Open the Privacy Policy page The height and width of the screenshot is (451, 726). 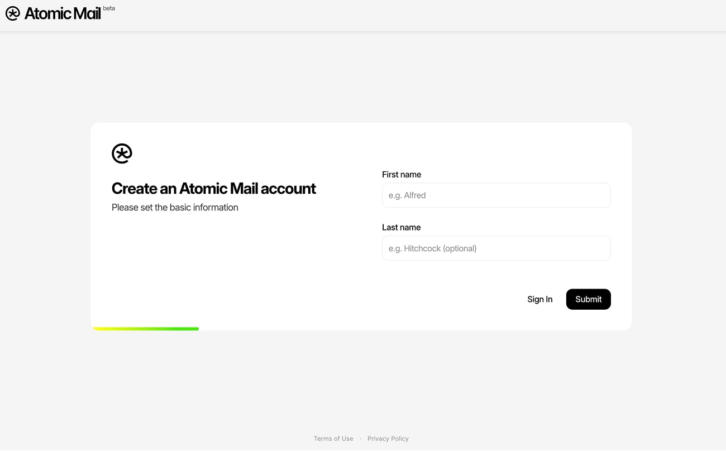(x=388, y=438)
